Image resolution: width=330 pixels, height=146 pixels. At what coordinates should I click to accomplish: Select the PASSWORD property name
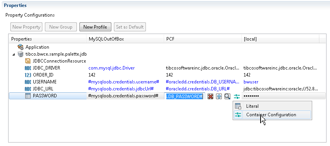[45, 96]
